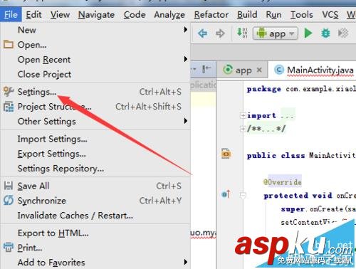This screenshot has height=269, width=356.
Task: Select Save All
Action: 95,186
